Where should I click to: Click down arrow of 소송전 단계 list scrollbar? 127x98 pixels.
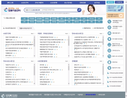coord(34,56)
